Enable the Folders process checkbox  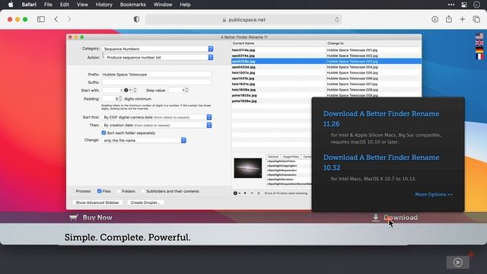119,191
